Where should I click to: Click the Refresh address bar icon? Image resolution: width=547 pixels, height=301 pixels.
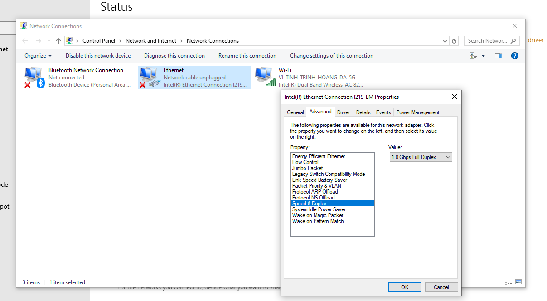pos(455,41)
